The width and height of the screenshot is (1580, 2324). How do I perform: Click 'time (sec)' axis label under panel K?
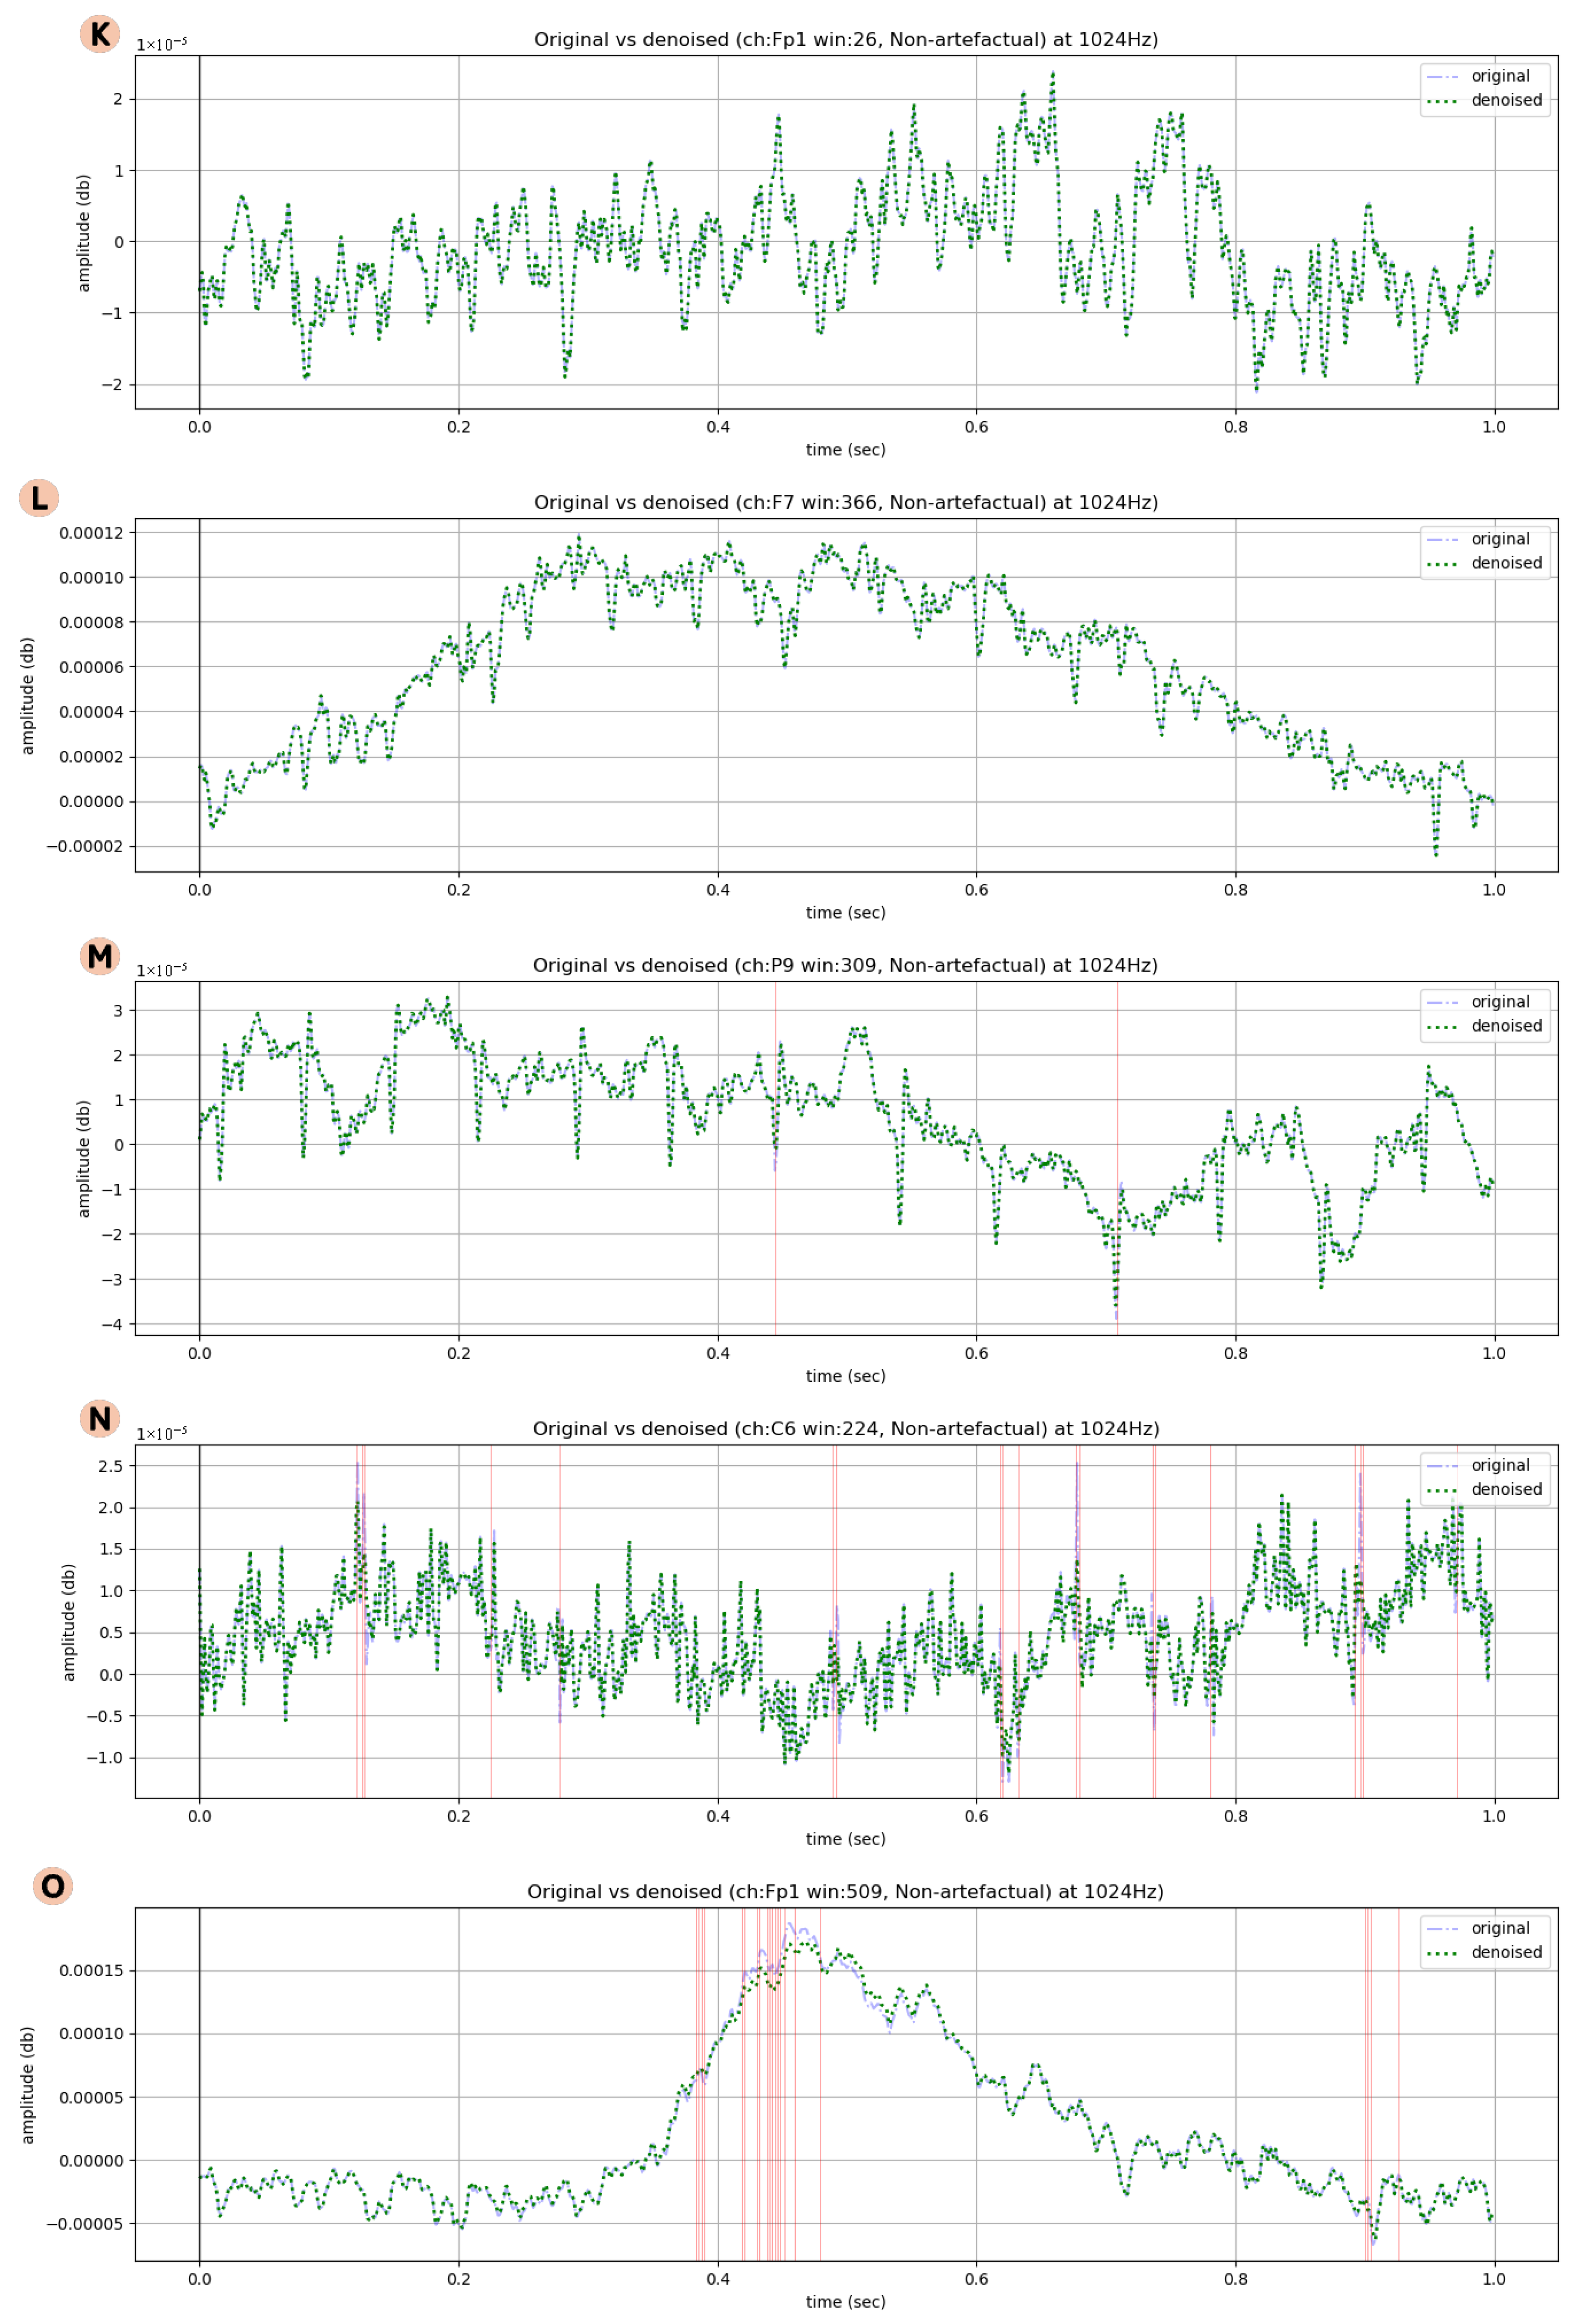coord(845,450)
